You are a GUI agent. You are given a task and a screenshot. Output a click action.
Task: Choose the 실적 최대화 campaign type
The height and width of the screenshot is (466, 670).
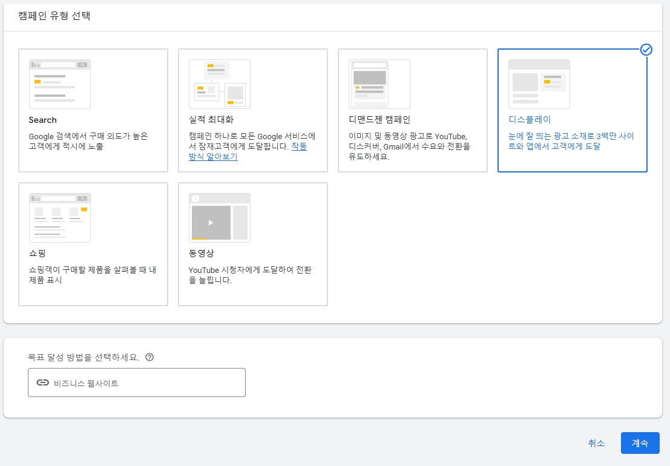point(253,110)
